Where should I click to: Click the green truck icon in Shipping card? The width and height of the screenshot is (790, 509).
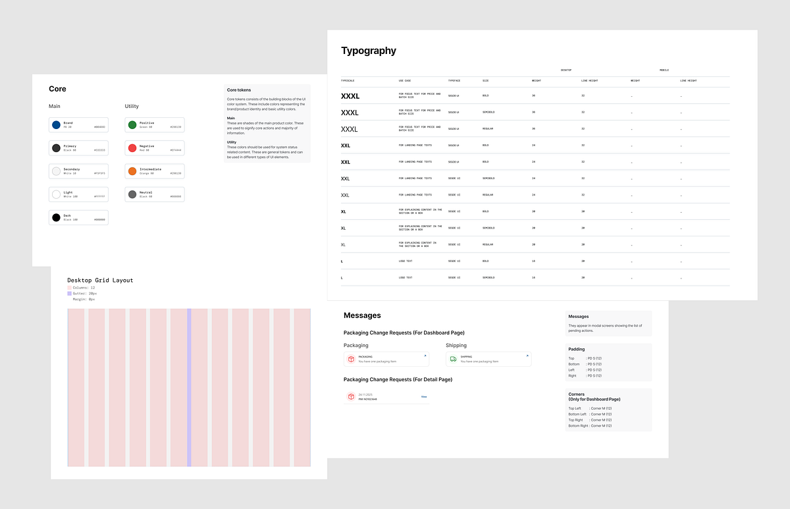453,359
